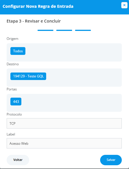Click empty area of Portas box

[x=71, y=103]
